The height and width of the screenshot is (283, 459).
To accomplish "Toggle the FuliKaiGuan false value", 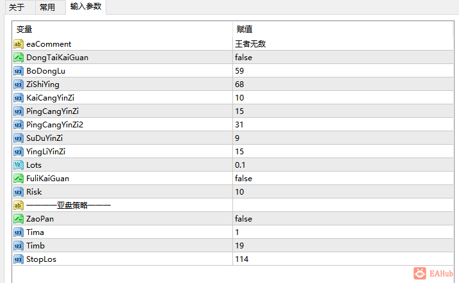I will coord(342,179).
